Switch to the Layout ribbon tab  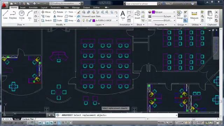tap(44, 7)
